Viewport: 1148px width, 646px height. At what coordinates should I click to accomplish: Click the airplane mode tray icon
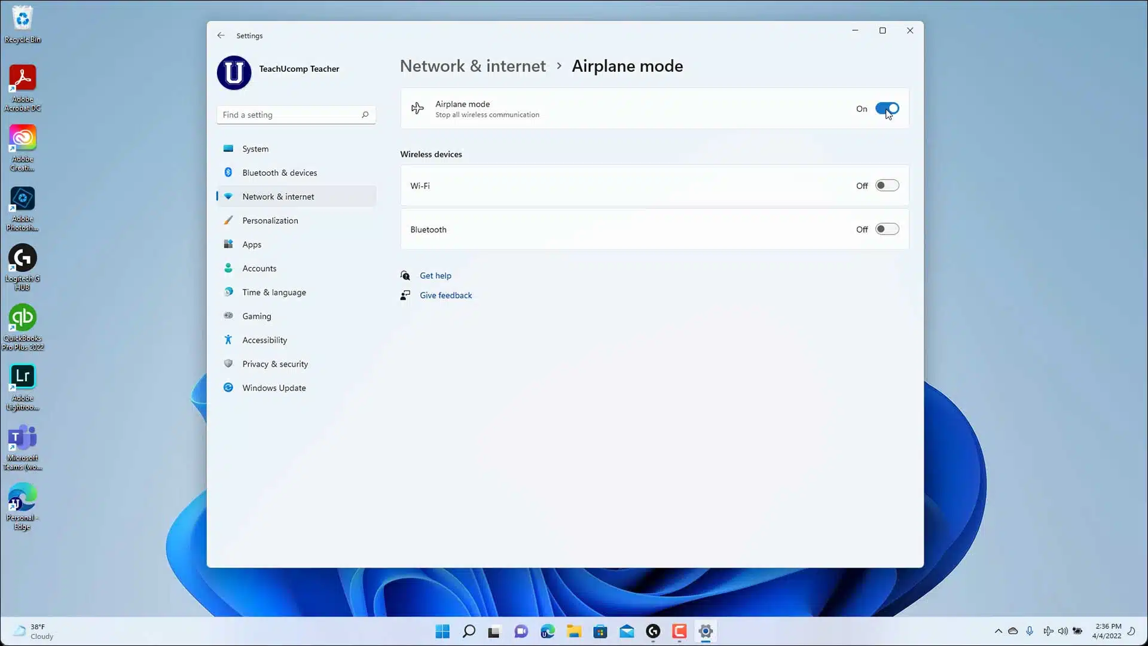pyautogui.click(x=1048, y=631)
